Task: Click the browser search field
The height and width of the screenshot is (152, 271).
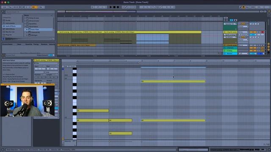Action: click(x=30, y=12)
